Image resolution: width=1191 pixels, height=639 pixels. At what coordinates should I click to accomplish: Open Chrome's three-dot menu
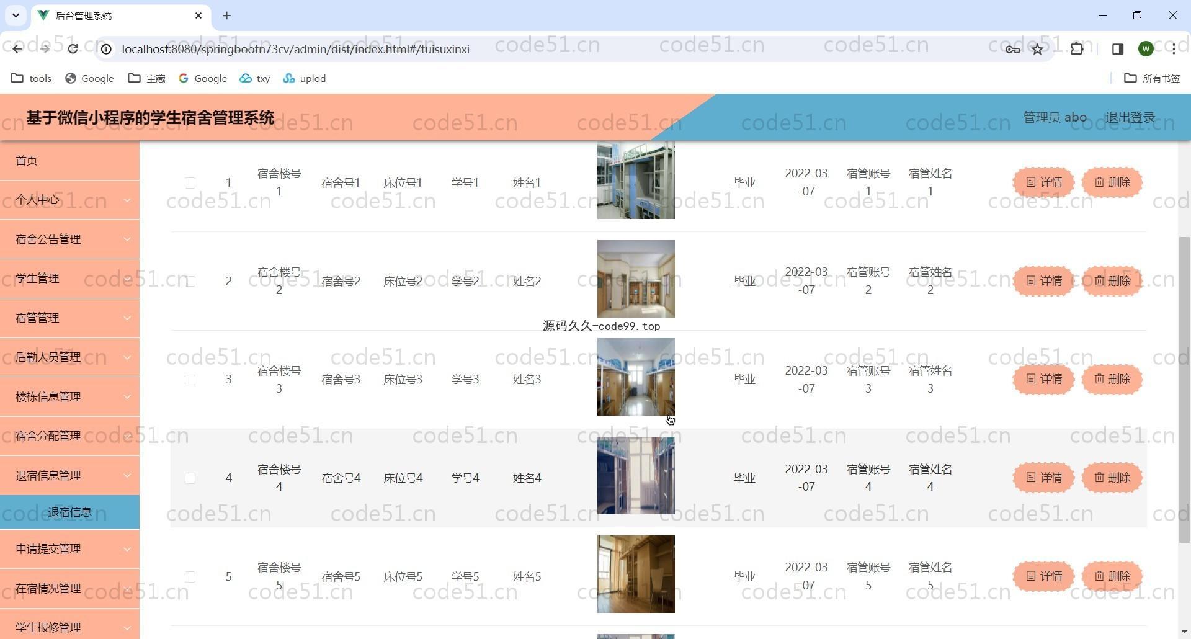point(1174,49)
